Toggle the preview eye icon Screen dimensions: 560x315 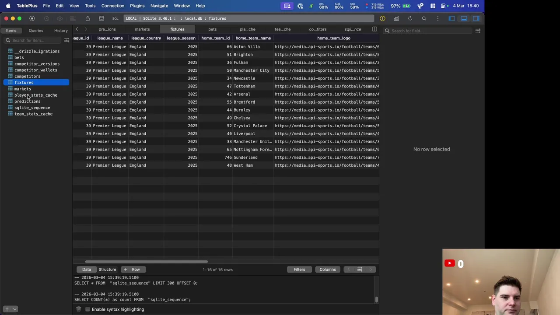60,18
